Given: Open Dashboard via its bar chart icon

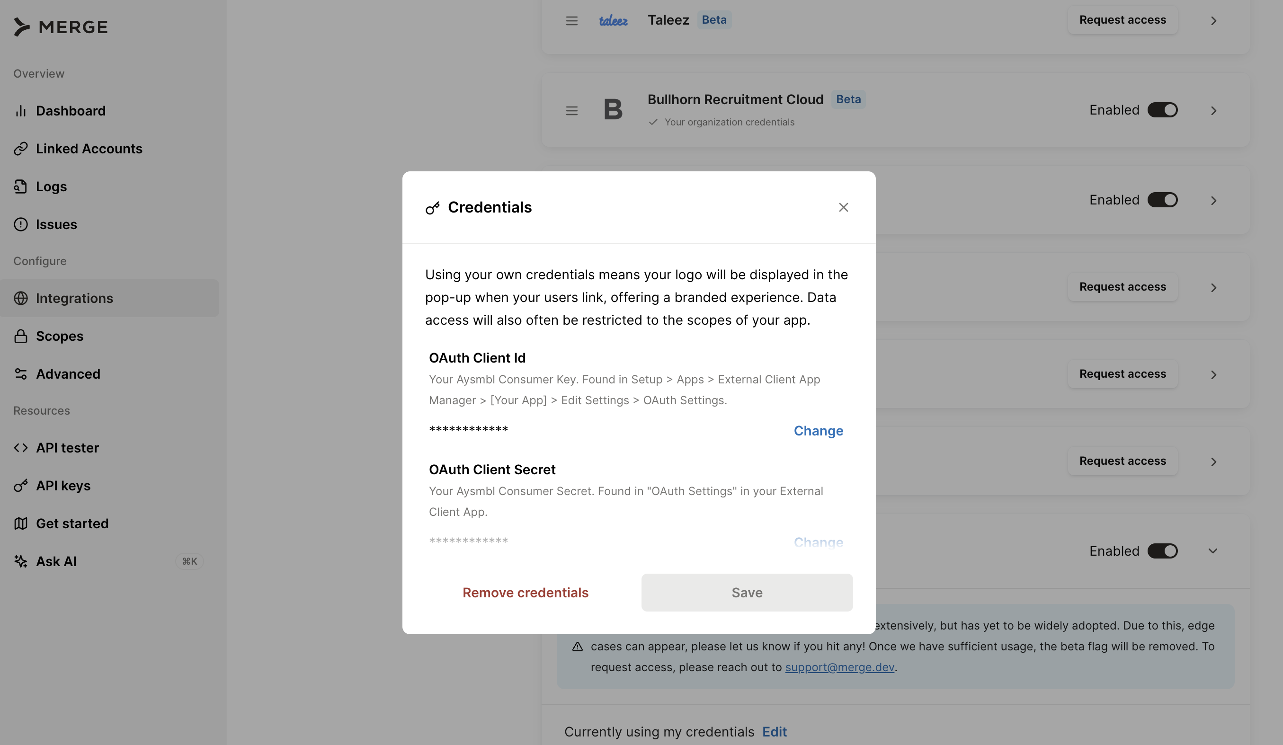Looking at the screenshot, I should click(x=20, y=111).
